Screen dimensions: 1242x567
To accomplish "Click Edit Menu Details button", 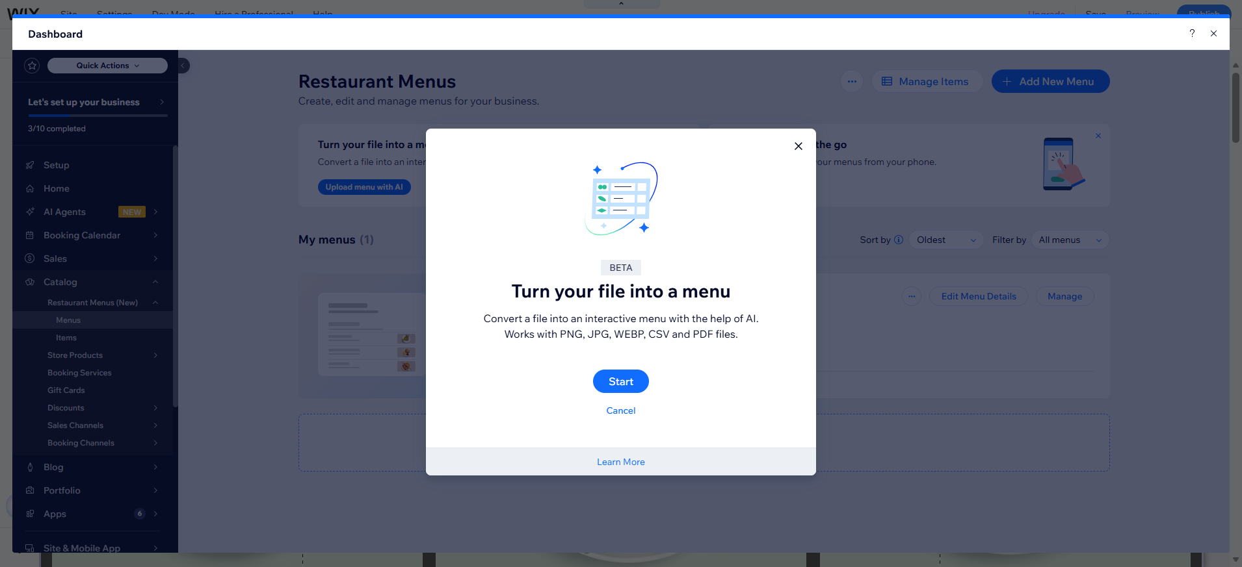I will pyautogui.click(x=979, y=296).
